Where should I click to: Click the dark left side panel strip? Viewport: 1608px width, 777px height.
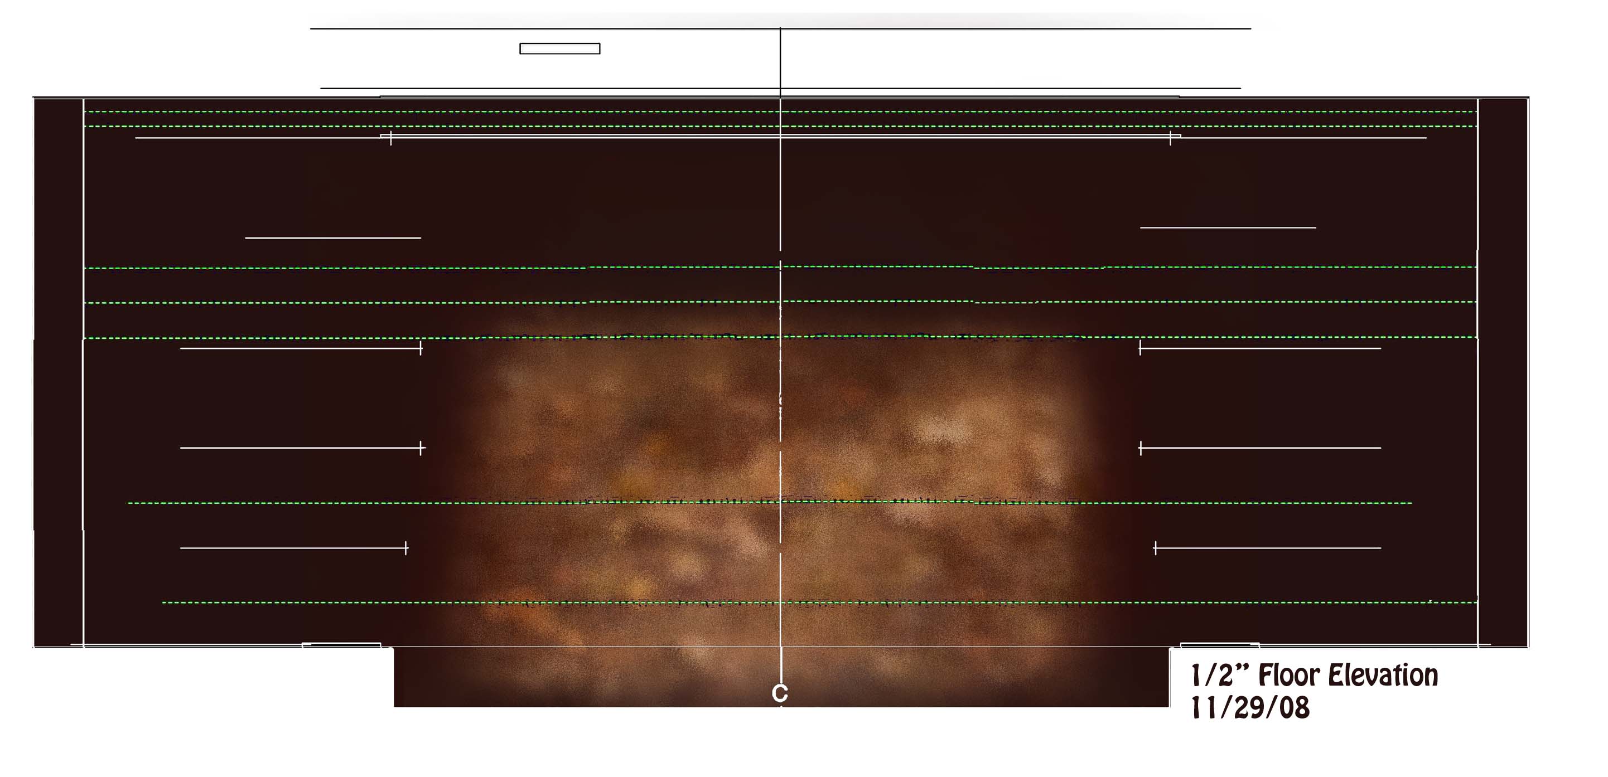(x=58, y=372)
